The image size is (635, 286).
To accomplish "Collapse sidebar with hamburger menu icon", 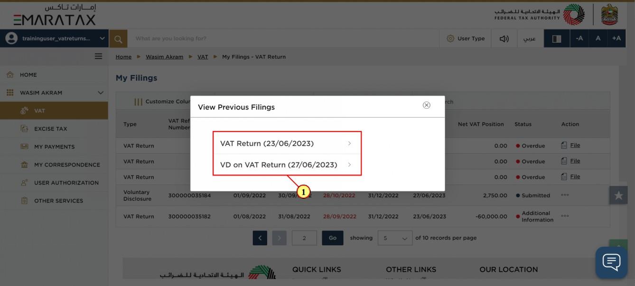I will tap(98, 56).
